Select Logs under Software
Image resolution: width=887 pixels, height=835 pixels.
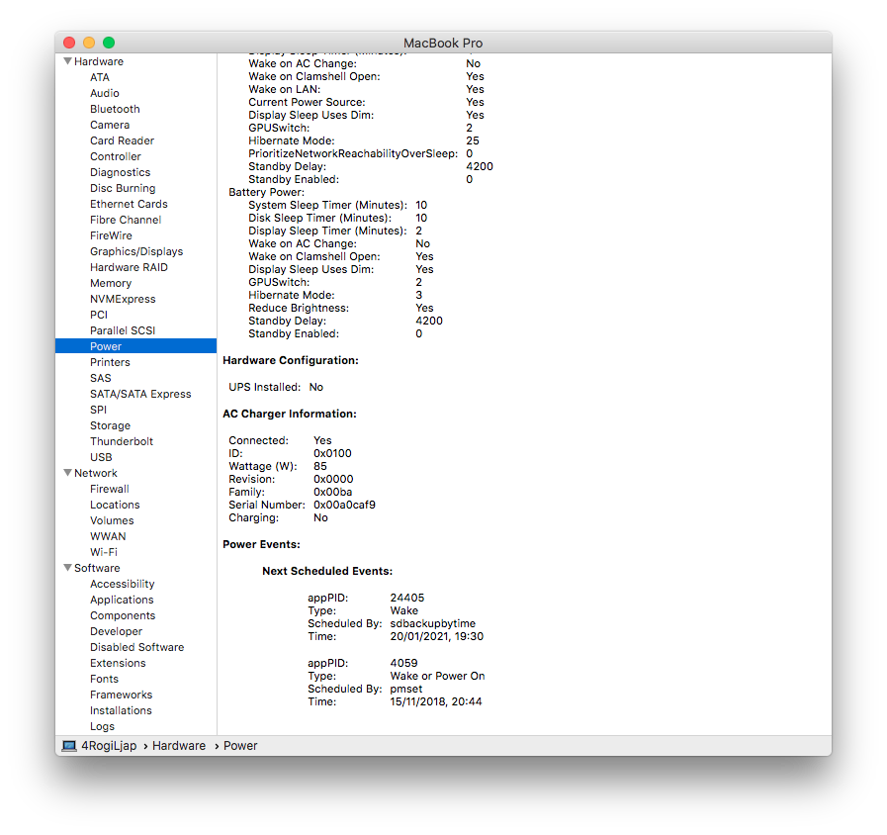103,727
